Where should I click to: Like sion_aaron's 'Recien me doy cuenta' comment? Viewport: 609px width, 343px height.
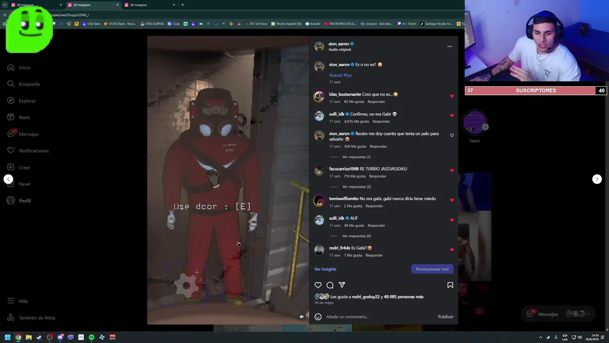tap(452, 135)
